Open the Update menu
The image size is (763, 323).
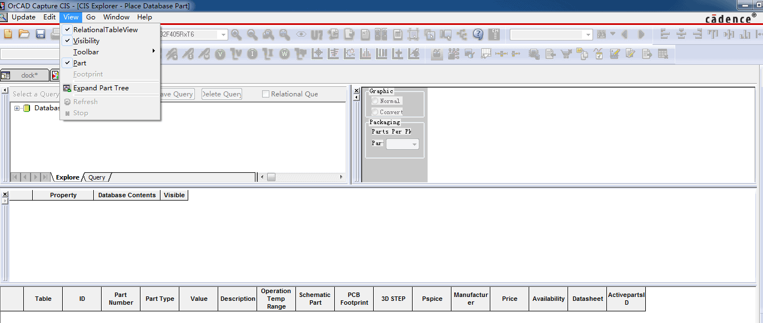click(x=23, y=17)
